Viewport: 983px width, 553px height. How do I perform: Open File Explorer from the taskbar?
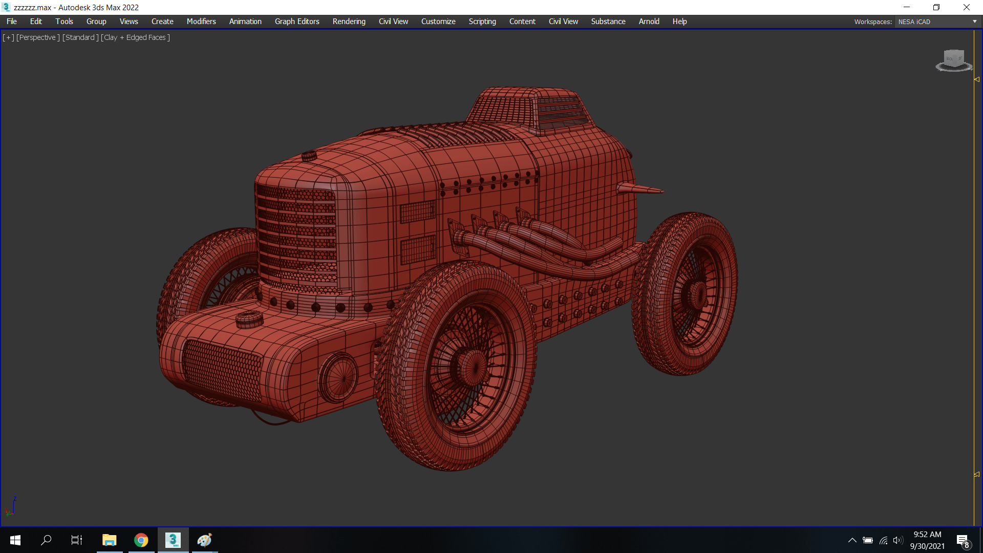click(x=109, y=540)
